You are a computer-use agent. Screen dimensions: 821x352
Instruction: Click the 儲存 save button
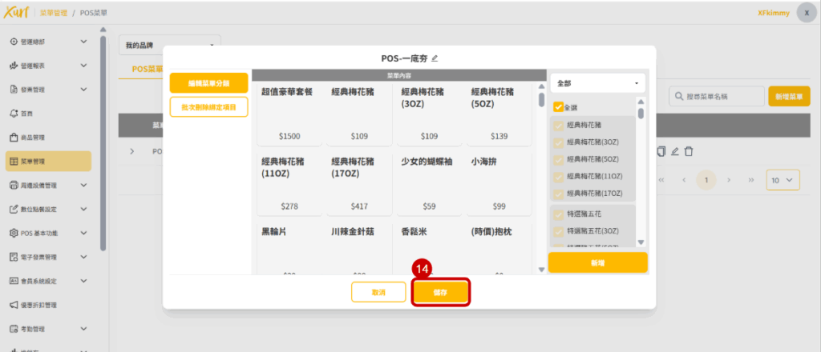pyautogui.click(x=440, y=293)
